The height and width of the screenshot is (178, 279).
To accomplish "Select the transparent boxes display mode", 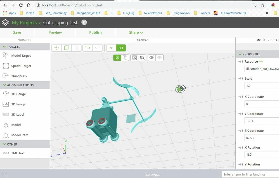I will tap(125, 58).
